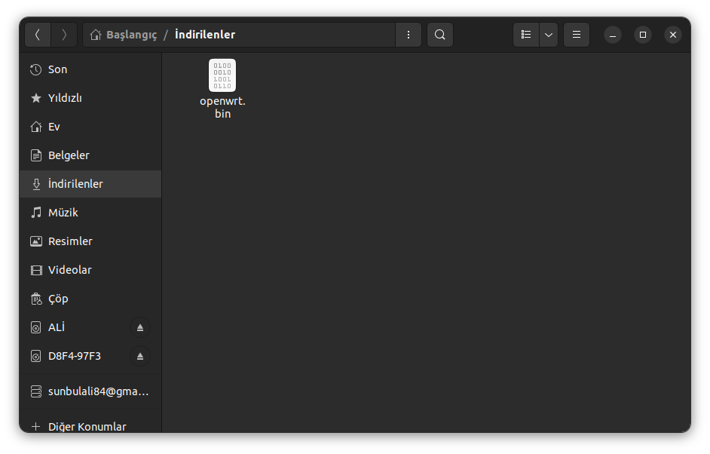The image size is (710, 454).
Task: Open Belgeler folder in sidebar
Action: click(90, 155)
